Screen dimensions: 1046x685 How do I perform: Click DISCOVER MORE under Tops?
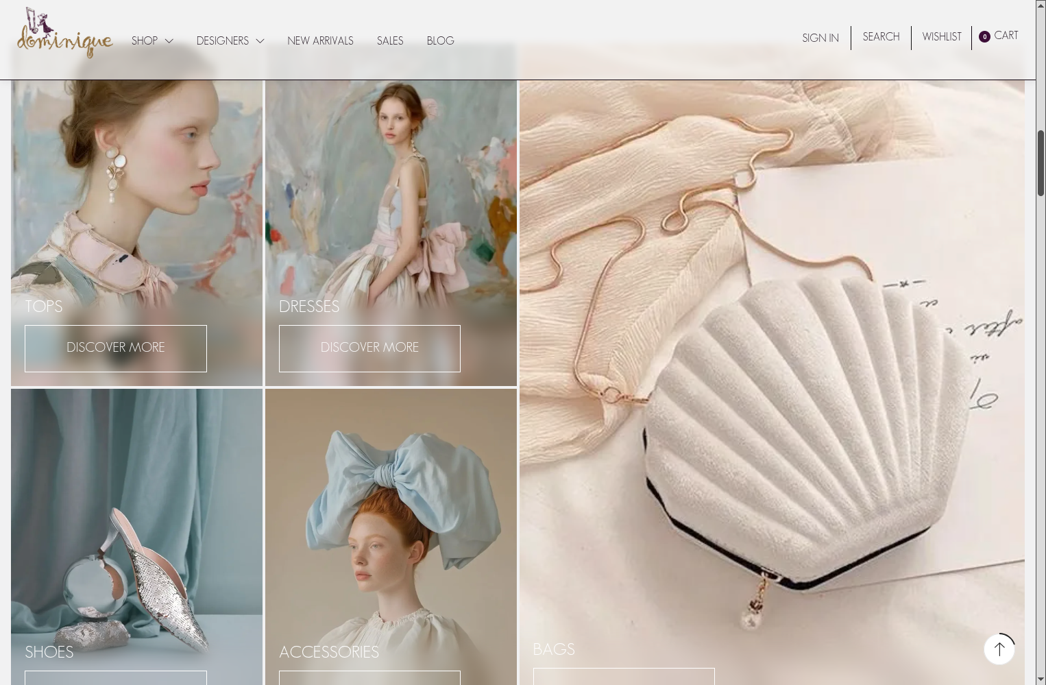click(x=116, y=348)
